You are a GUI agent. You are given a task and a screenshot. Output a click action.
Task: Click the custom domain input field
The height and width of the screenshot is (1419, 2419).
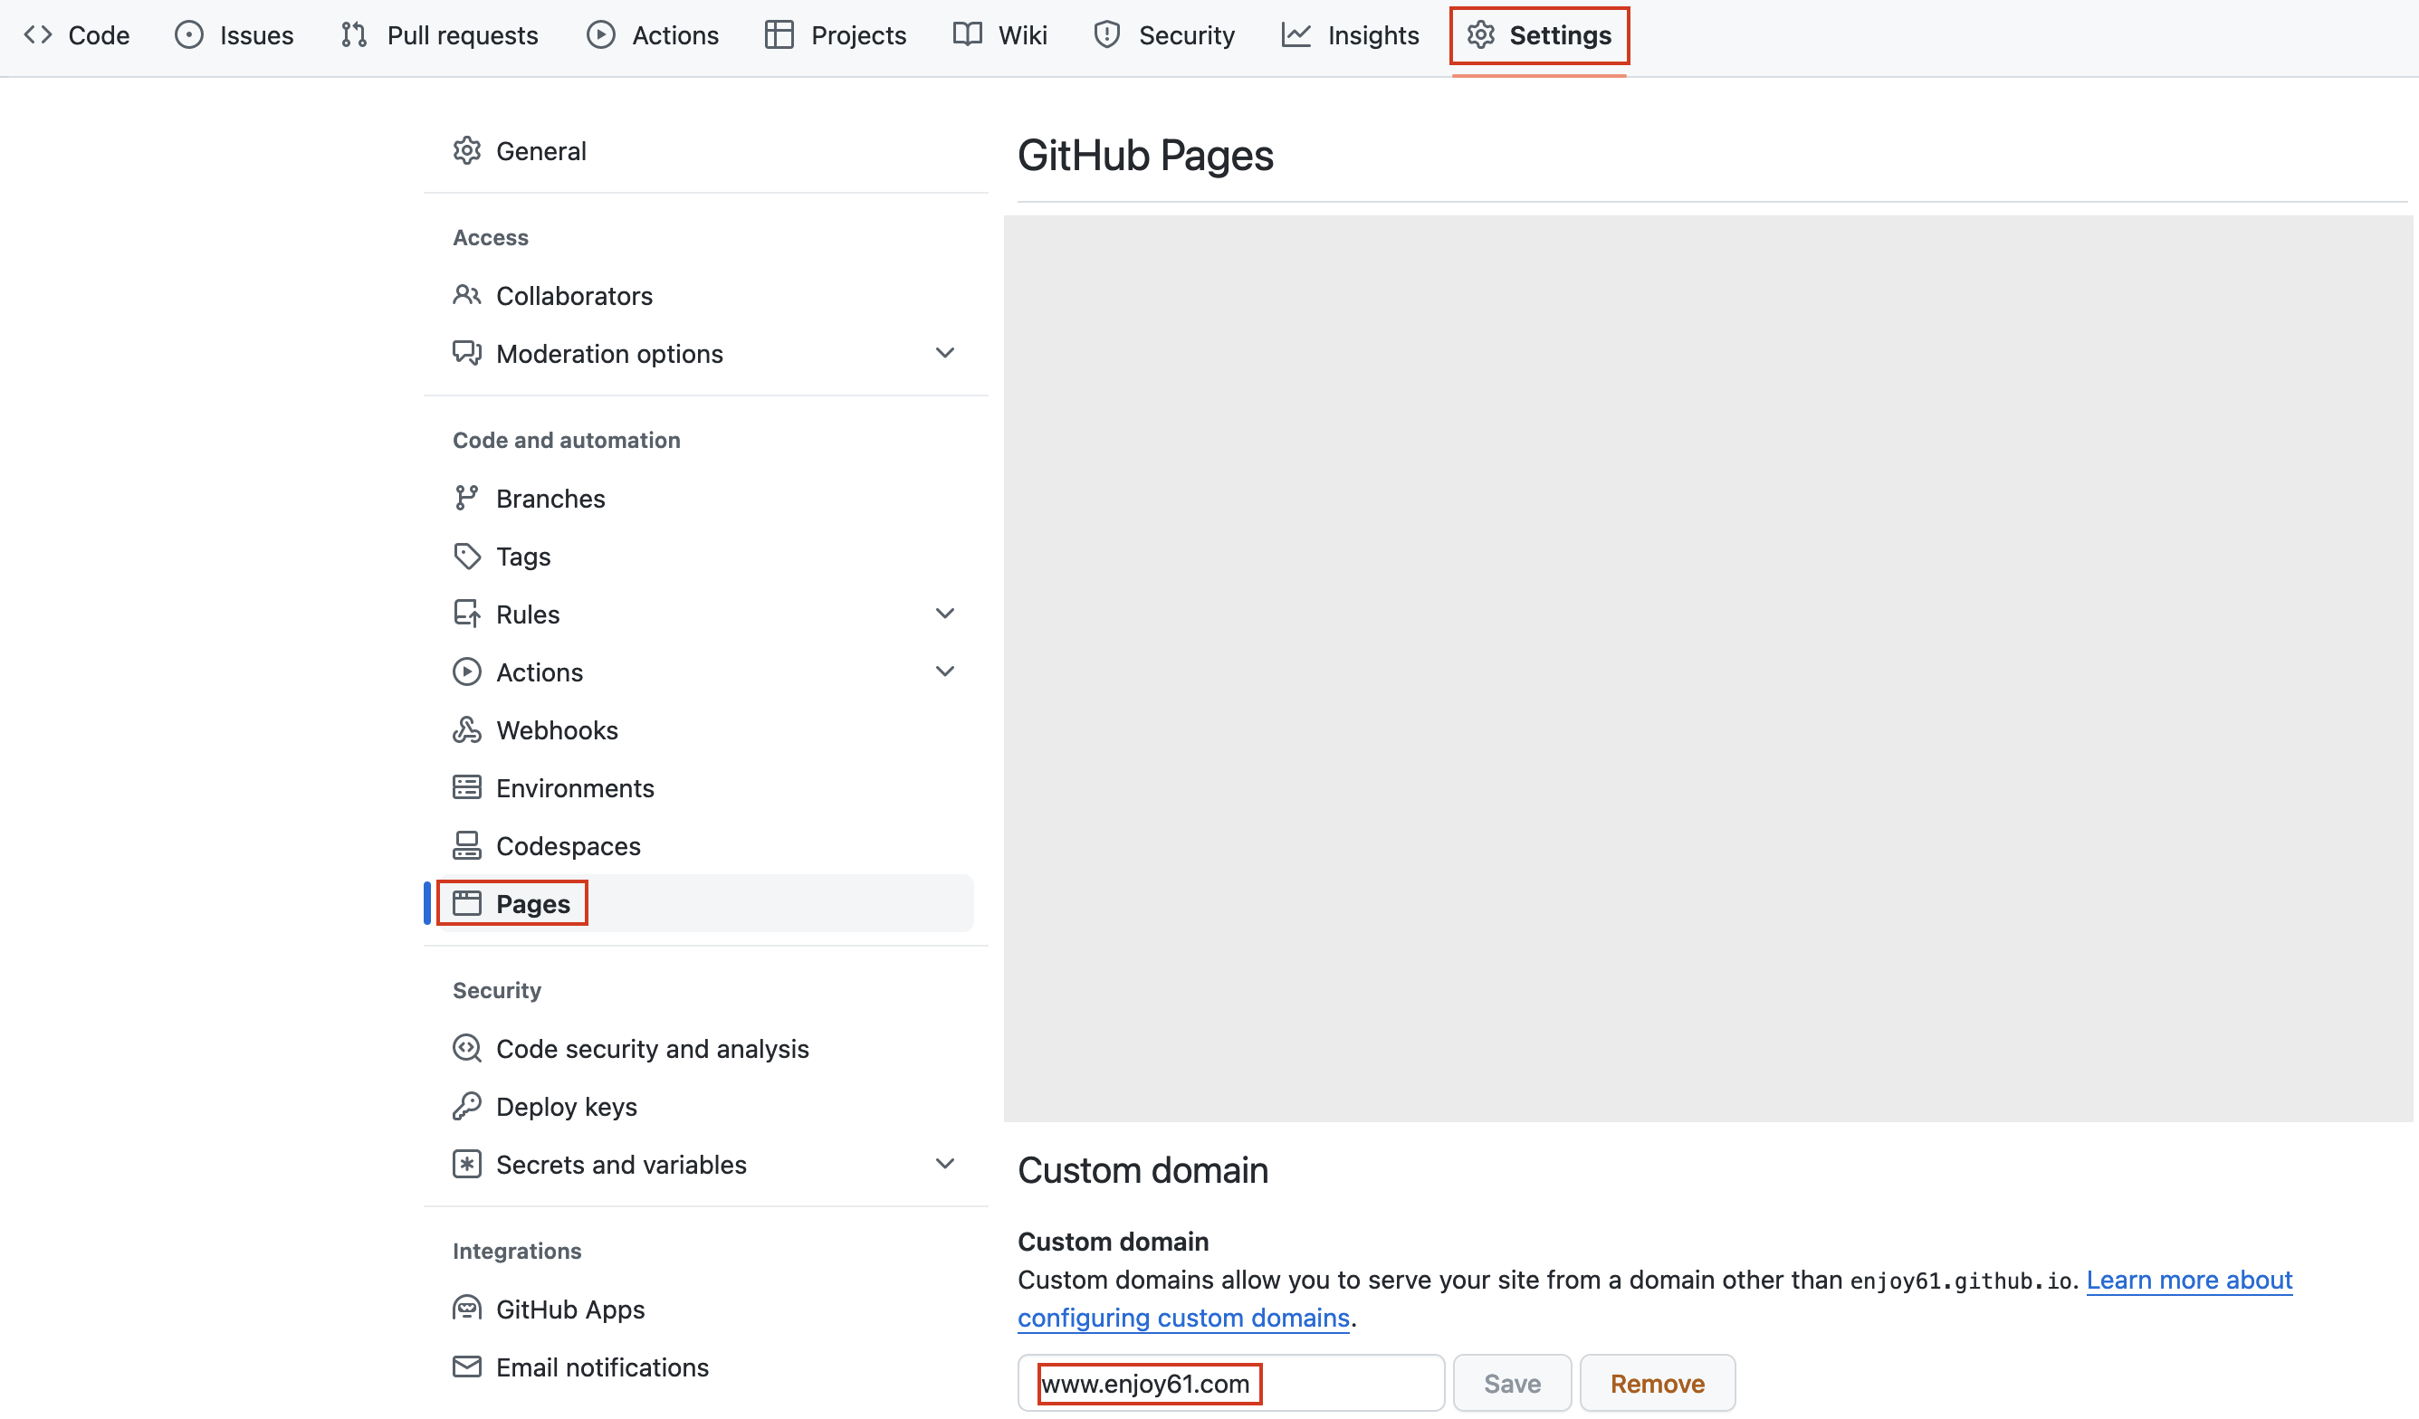[x=1230, y=1383]
